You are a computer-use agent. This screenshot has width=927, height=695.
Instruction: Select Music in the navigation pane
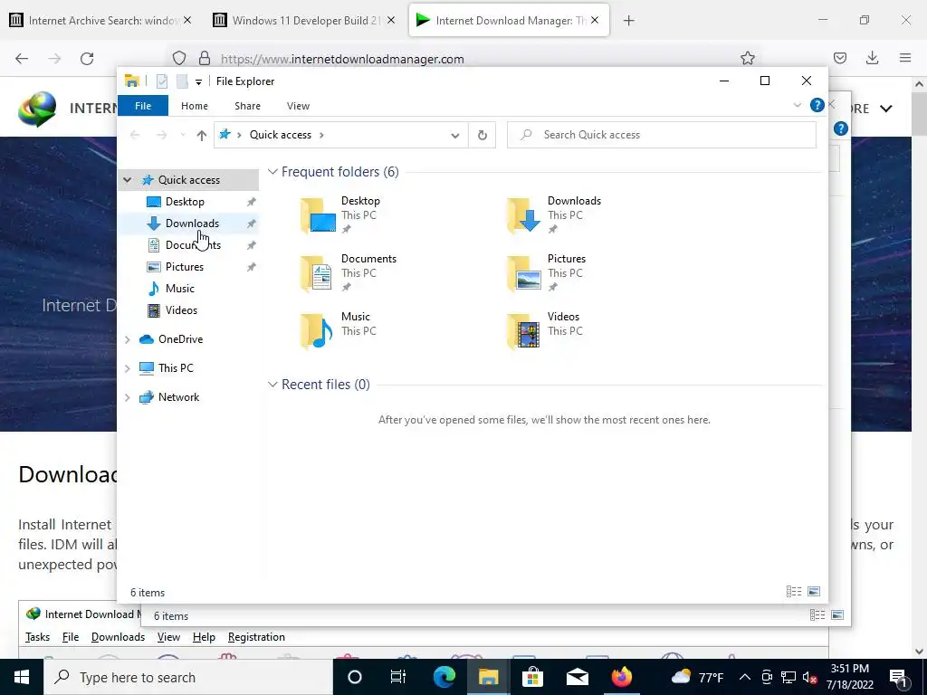coord(180,289)
